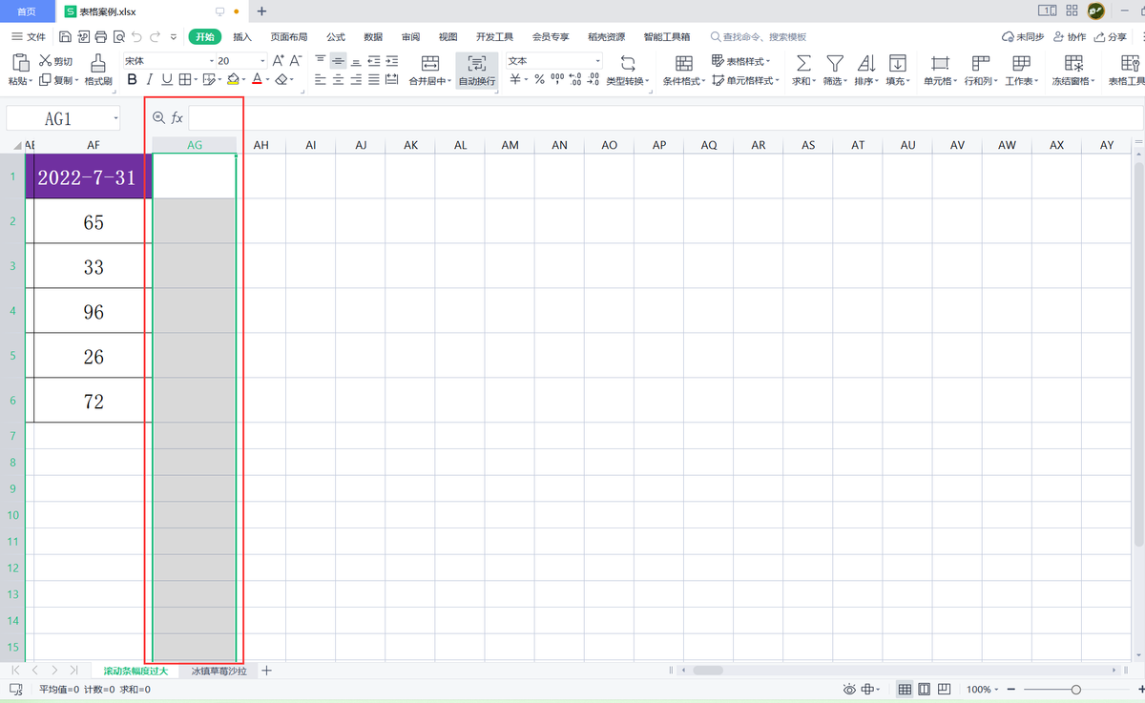Click the Print icon in quick access bar

[x=101, y=37]
